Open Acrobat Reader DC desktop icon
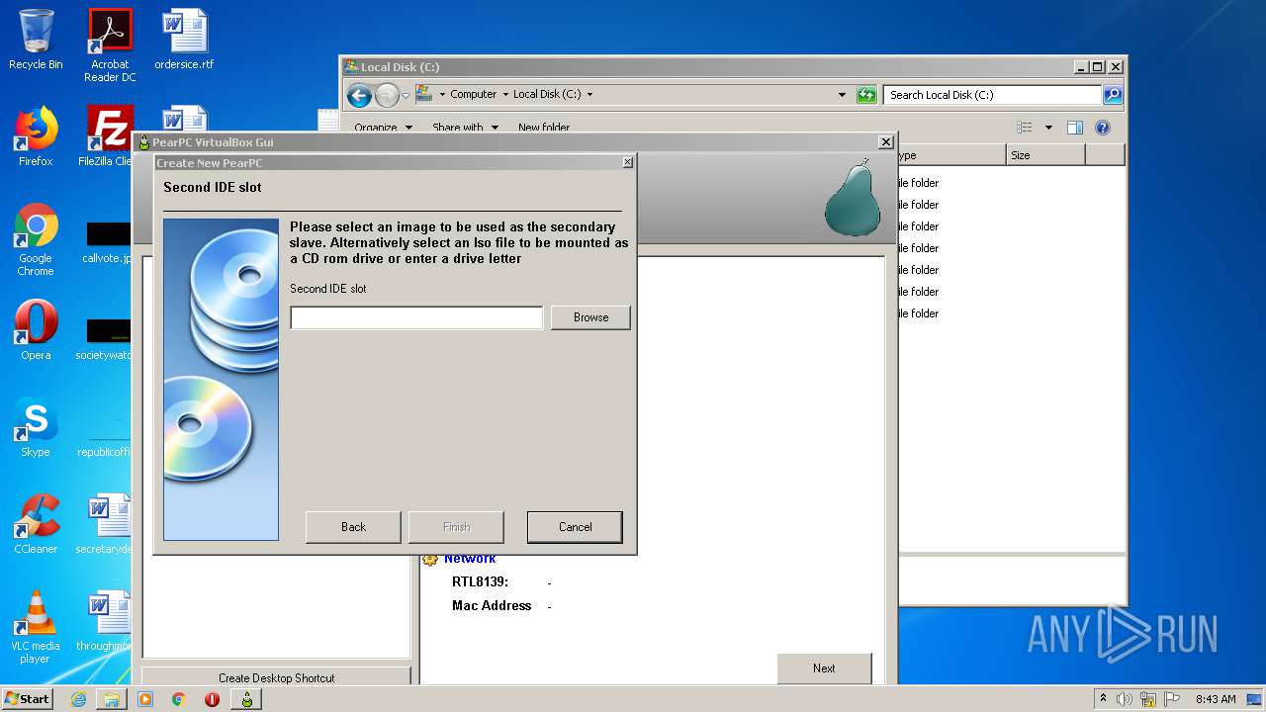 [110, 45]
